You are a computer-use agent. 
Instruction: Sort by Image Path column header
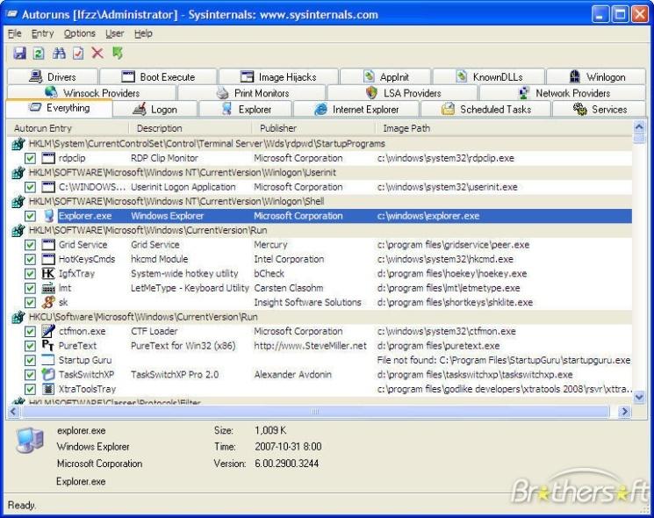pos(504,128)
